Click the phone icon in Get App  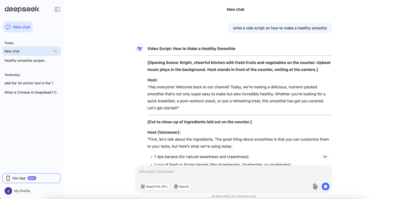pyautogui.click(x=8, y=178)
